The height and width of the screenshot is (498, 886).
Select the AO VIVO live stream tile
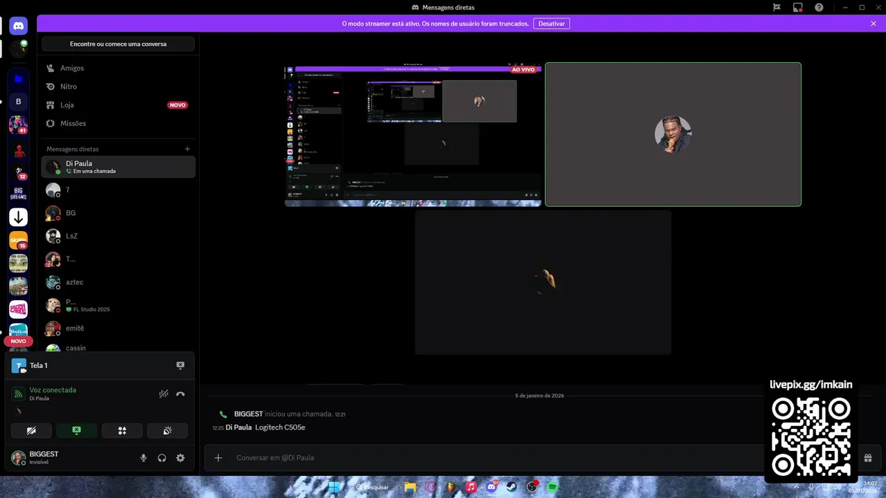tap(413, 134)
